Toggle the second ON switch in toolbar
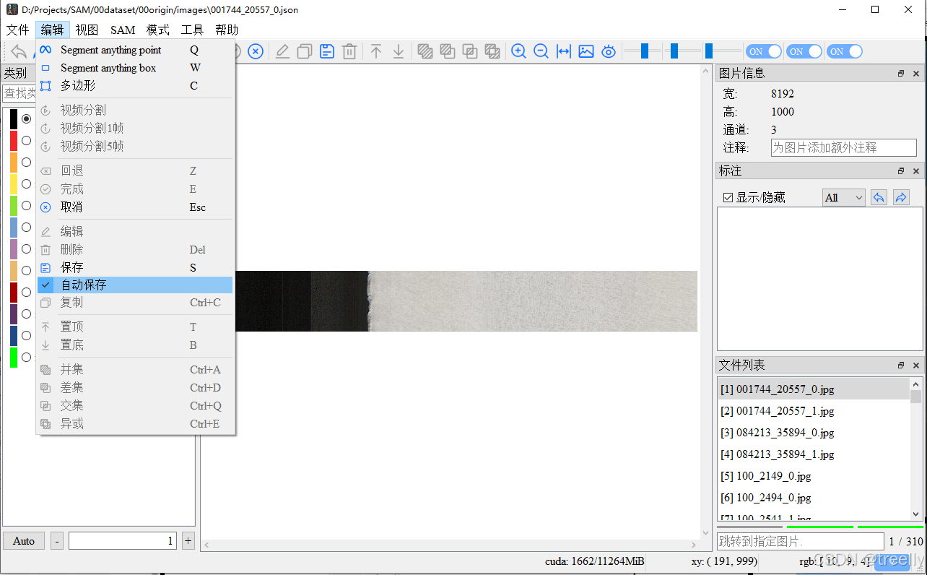The image size is (927, 575). [x=804, y=51]
